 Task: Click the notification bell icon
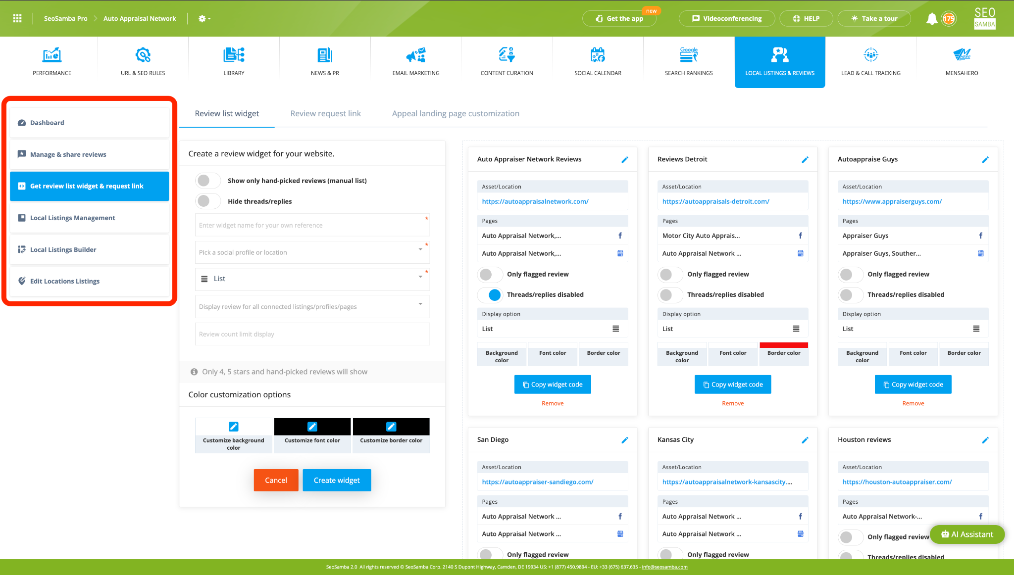click(x=932, y=19)
